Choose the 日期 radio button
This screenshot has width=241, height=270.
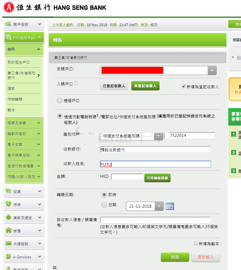coord(104,205)
